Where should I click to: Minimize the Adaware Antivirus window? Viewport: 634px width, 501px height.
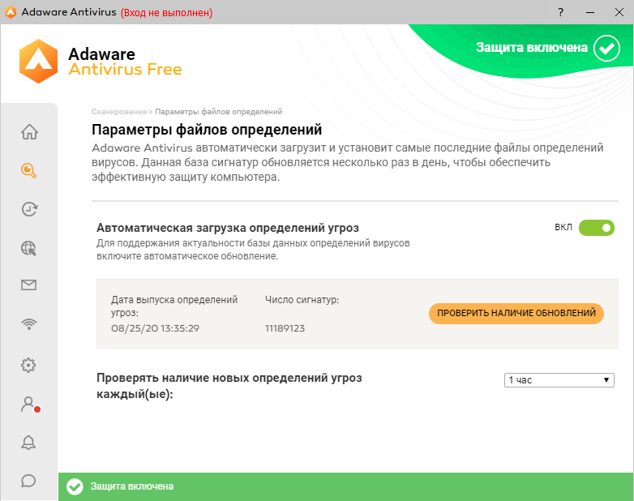click(590, 12)
